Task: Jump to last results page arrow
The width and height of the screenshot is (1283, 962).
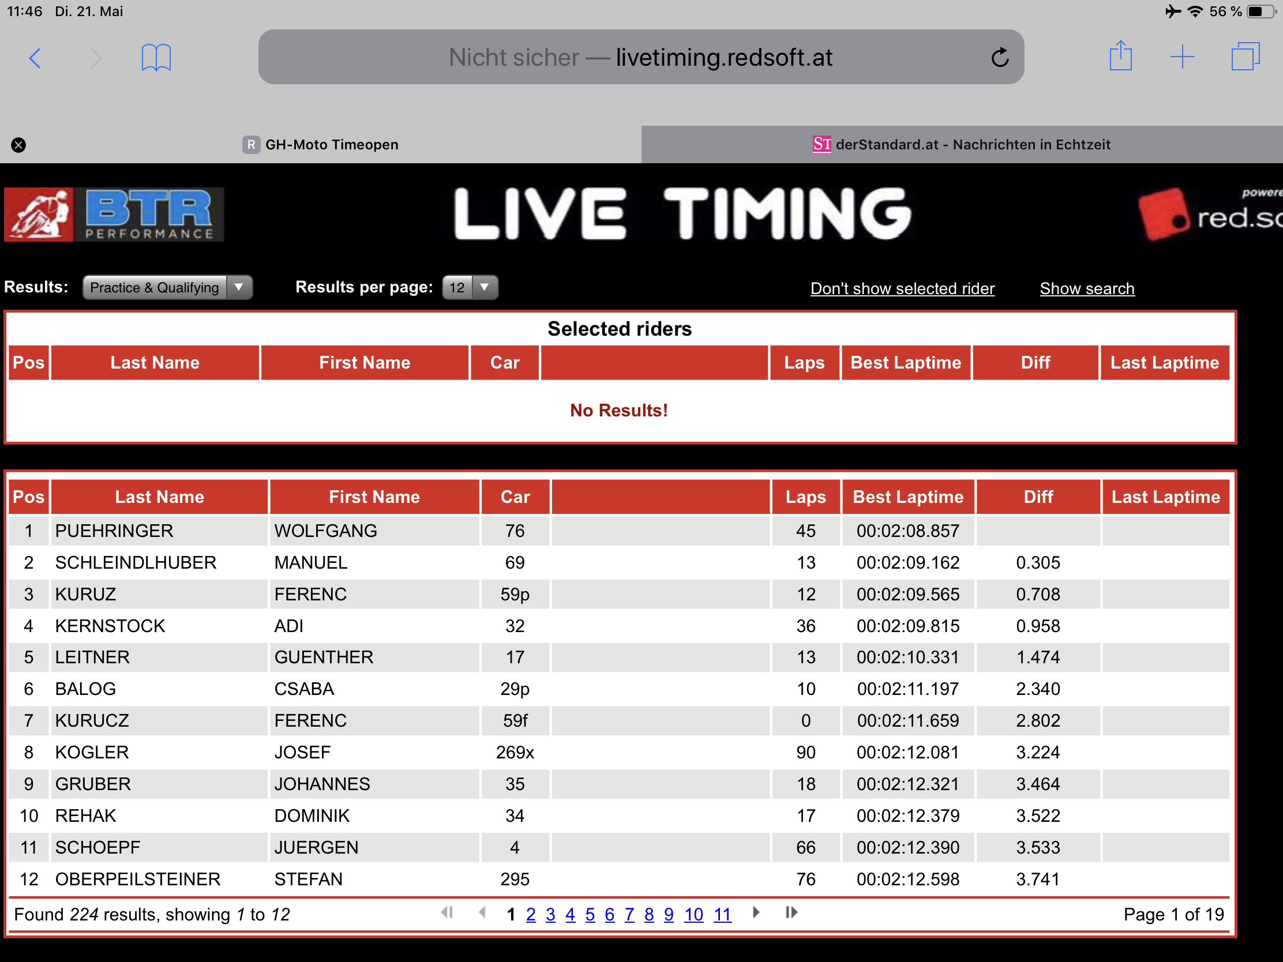Action: click(791, 913)
